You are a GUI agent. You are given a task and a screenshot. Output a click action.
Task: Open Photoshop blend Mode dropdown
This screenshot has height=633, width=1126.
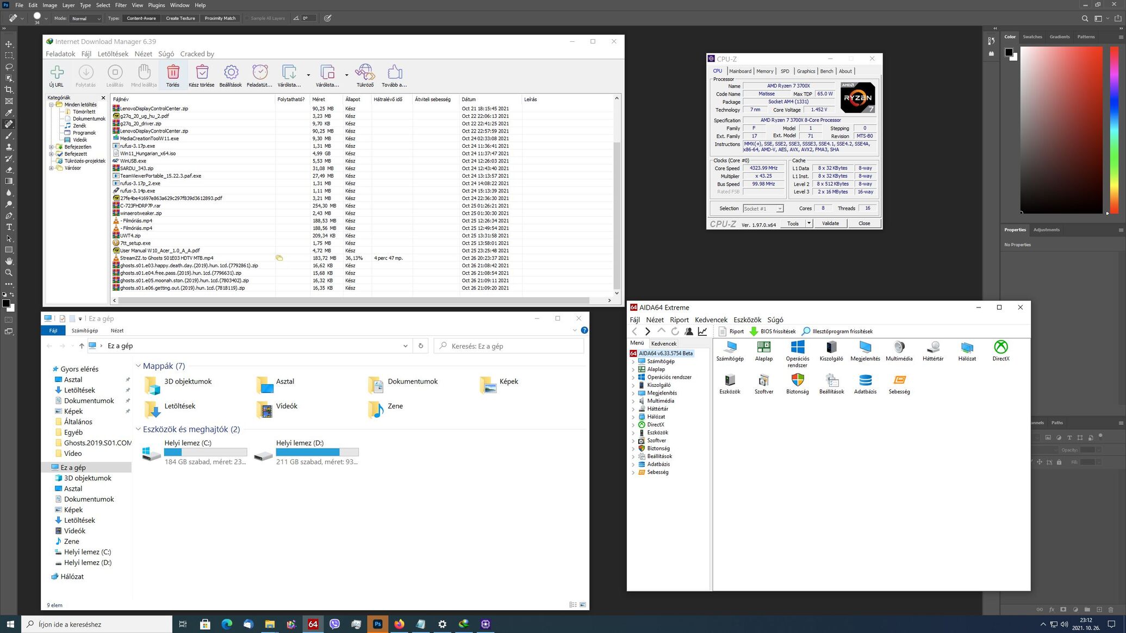tap(86, 18)
